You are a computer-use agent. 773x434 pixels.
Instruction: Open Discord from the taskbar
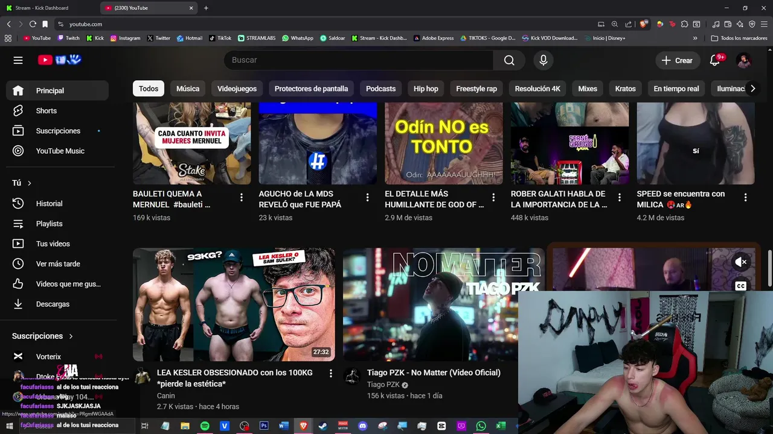tap(362, 426)
